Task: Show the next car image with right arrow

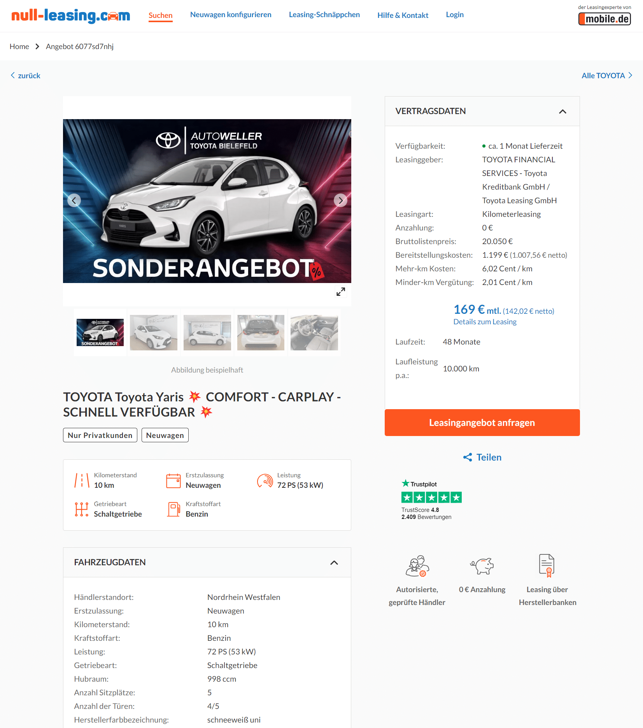Action: [x=340, y=200]
